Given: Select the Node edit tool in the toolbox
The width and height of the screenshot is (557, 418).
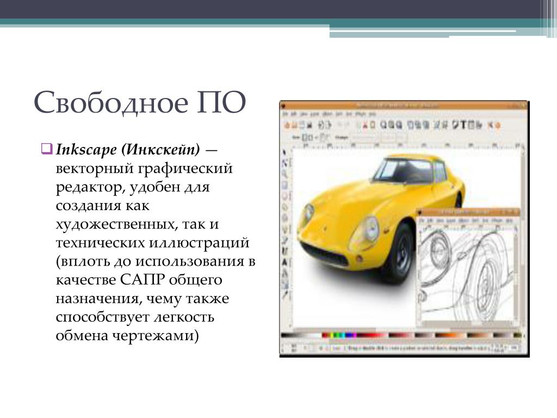Looking at the screenshot, I should (284, 163).
